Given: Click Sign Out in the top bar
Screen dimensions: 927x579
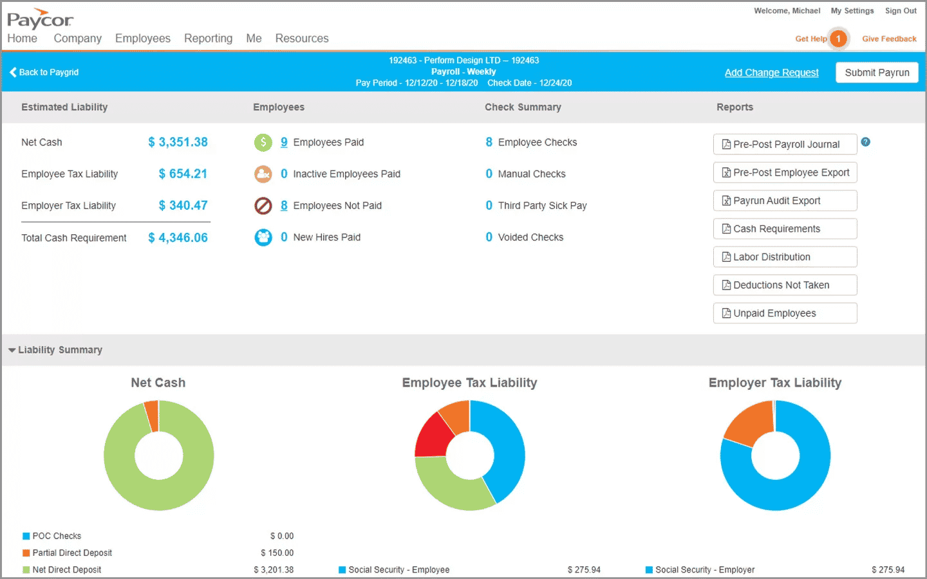Looking at the screenshot, I should coord(900,11).
